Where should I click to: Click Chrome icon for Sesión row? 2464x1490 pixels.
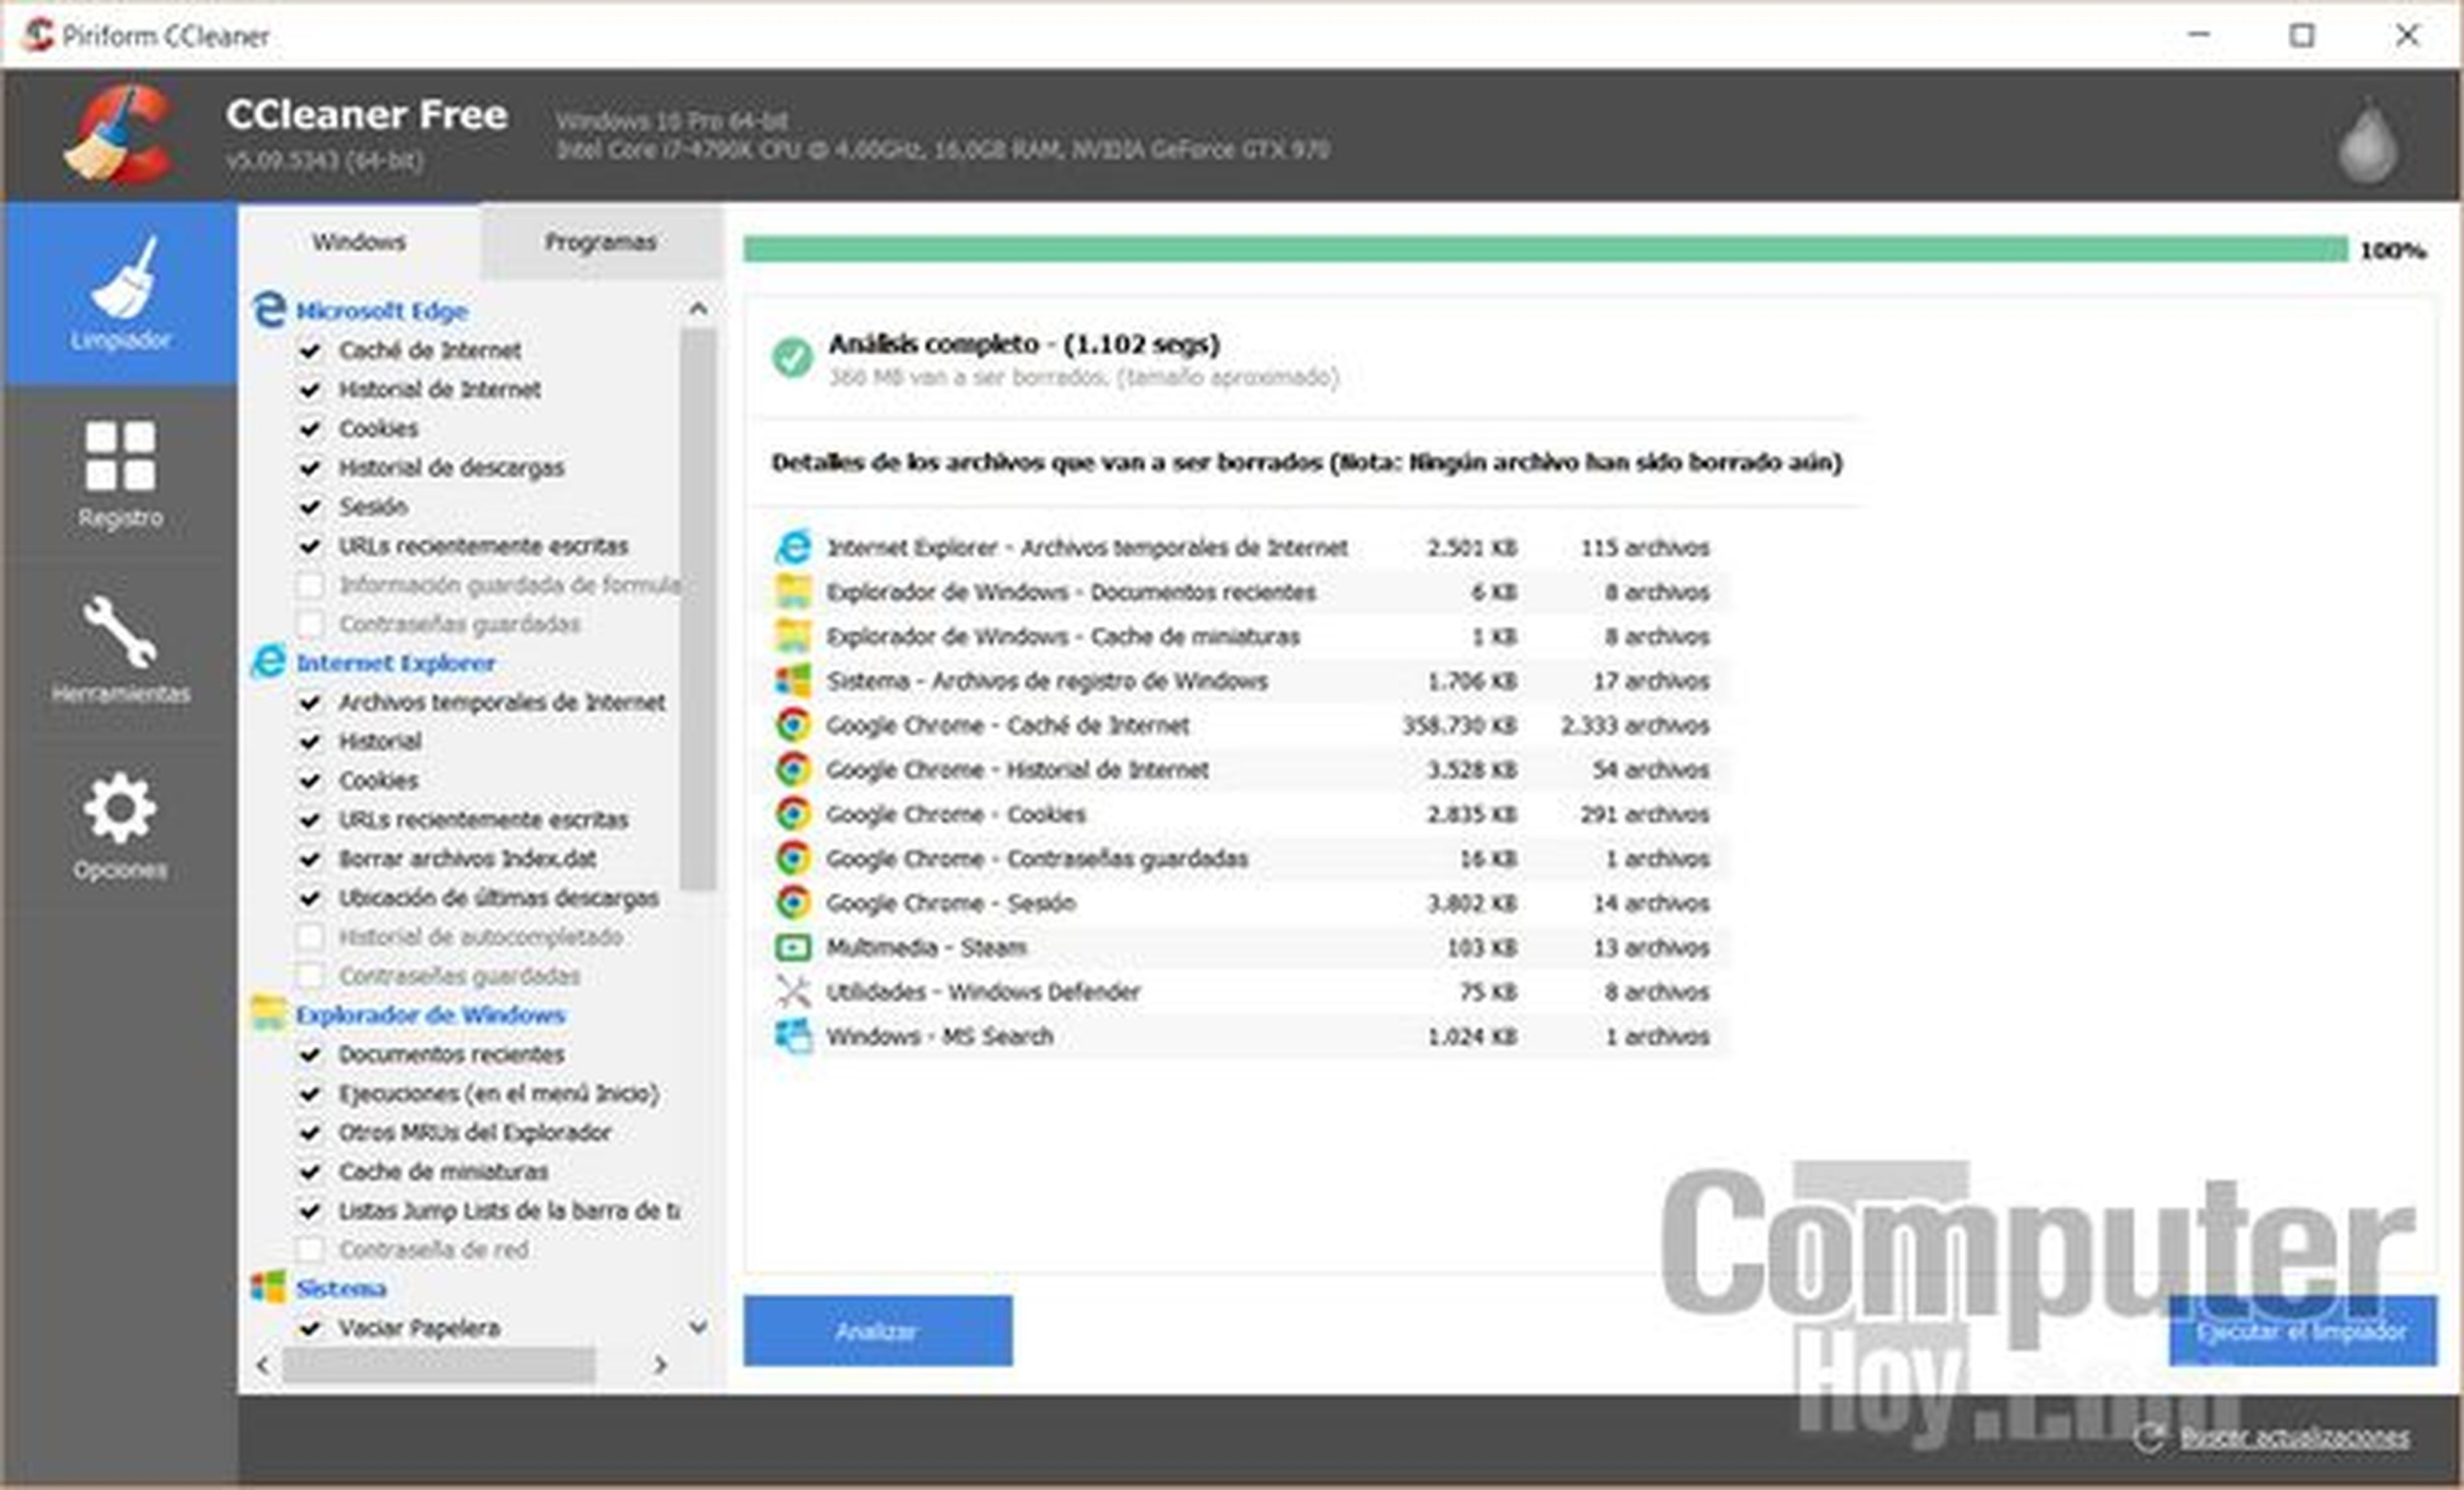pos(793,902)
